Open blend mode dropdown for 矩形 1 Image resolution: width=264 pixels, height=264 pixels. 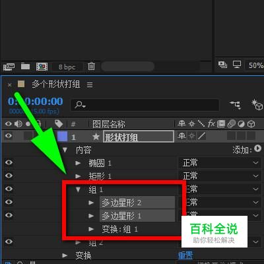(x=220, y=176)
